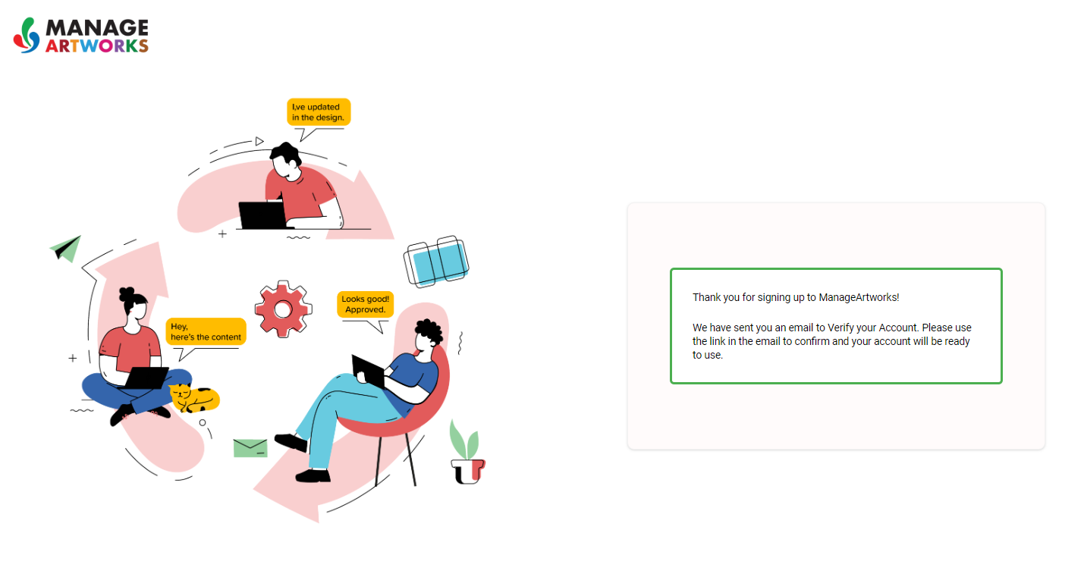Click the ManageArtworks logo

81,36
